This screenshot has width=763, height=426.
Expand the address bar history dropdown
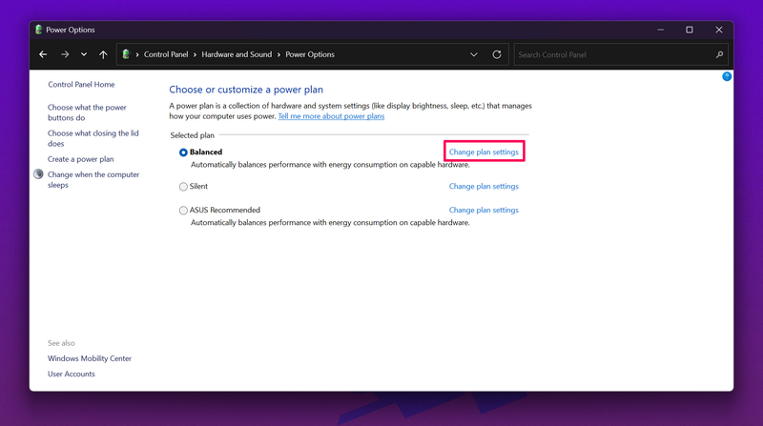[474, 55]
